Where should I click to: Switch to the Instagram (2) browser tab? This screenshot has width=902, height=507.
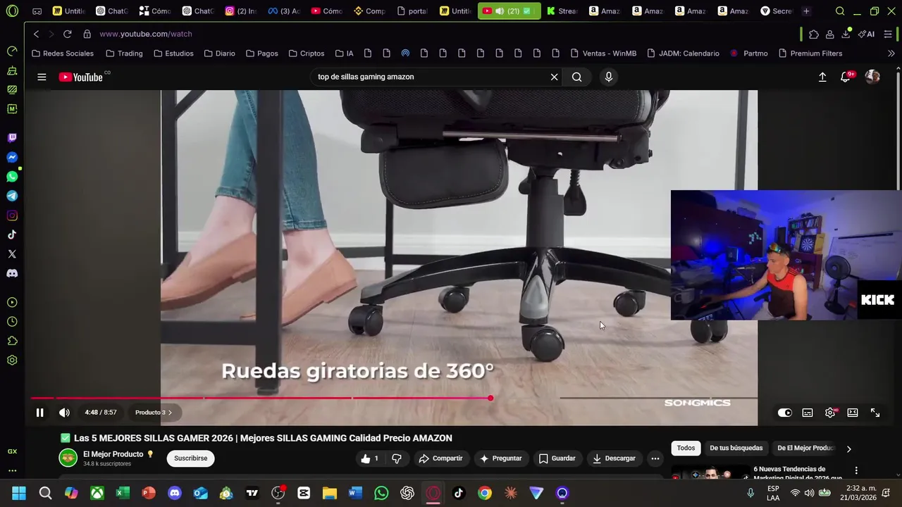pos(240,11)
